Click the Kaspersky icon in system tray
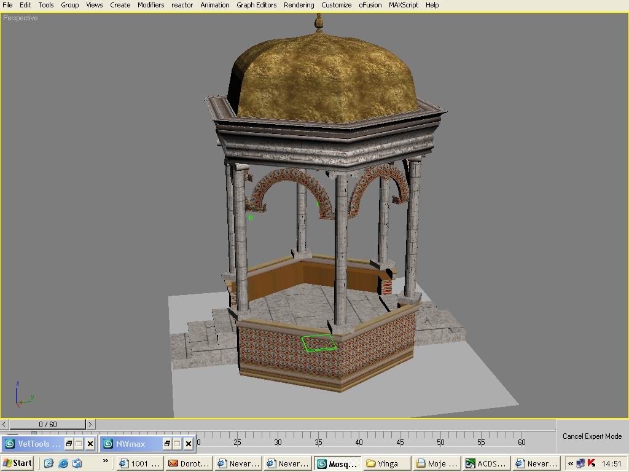629x472 pixels. click(592, 463)
